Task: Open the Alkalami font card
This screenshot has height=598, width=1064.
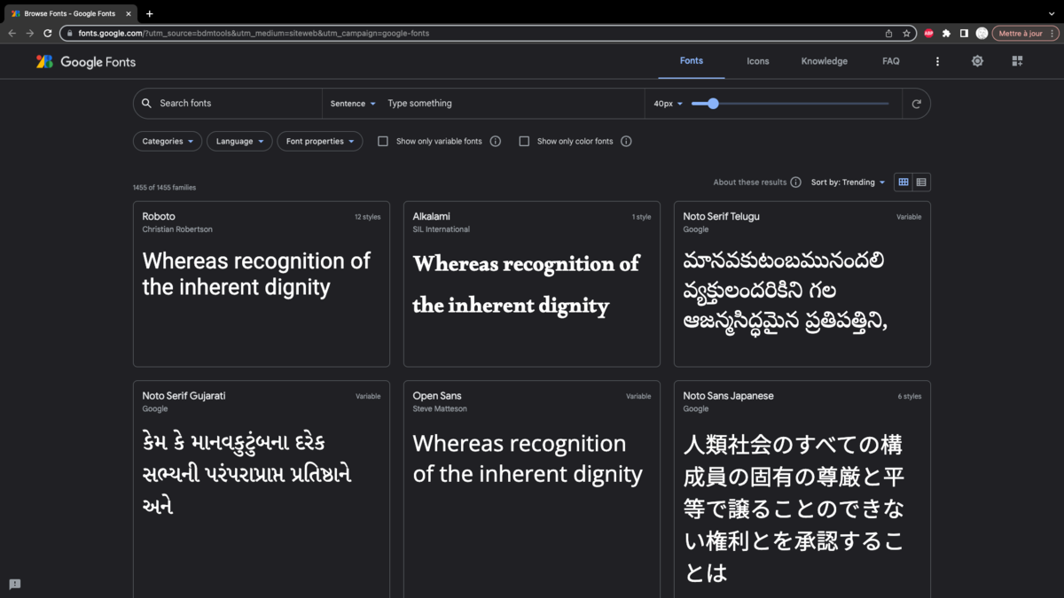Action: pyautogui.click(x=532, y=283)
